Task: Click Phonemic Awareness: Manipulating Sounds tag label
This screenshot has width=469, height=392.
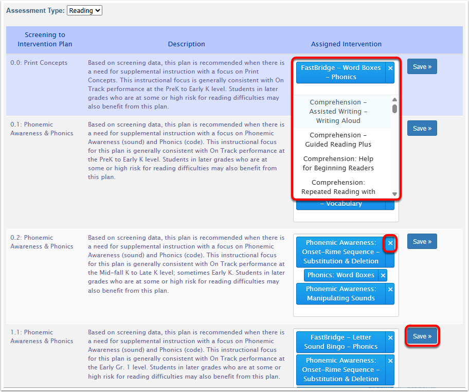Action: [340, 294]
